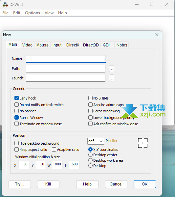Check Force windowing

click(90, 111)
